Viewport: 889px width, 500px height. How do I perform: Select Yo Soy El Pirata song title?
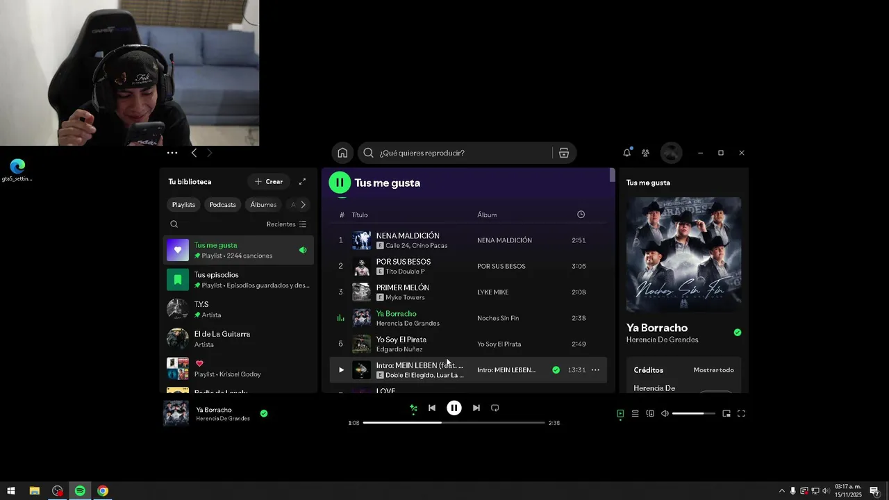[401, 340]
